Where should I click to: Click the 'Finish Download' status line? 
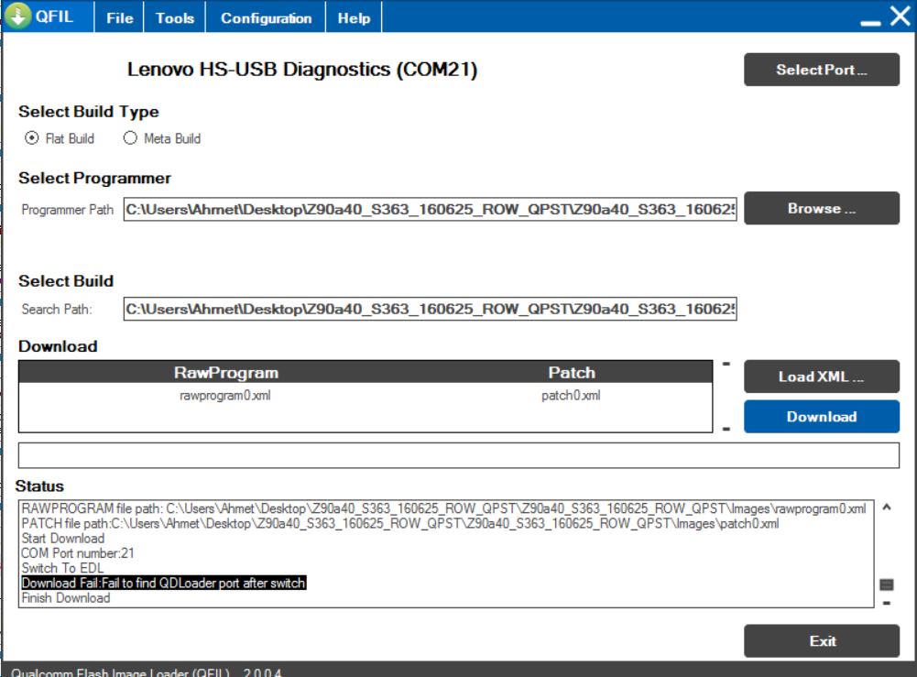pos(66,598)
